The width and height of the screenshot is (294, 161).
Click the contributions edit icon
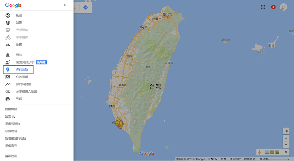[8, 77]
